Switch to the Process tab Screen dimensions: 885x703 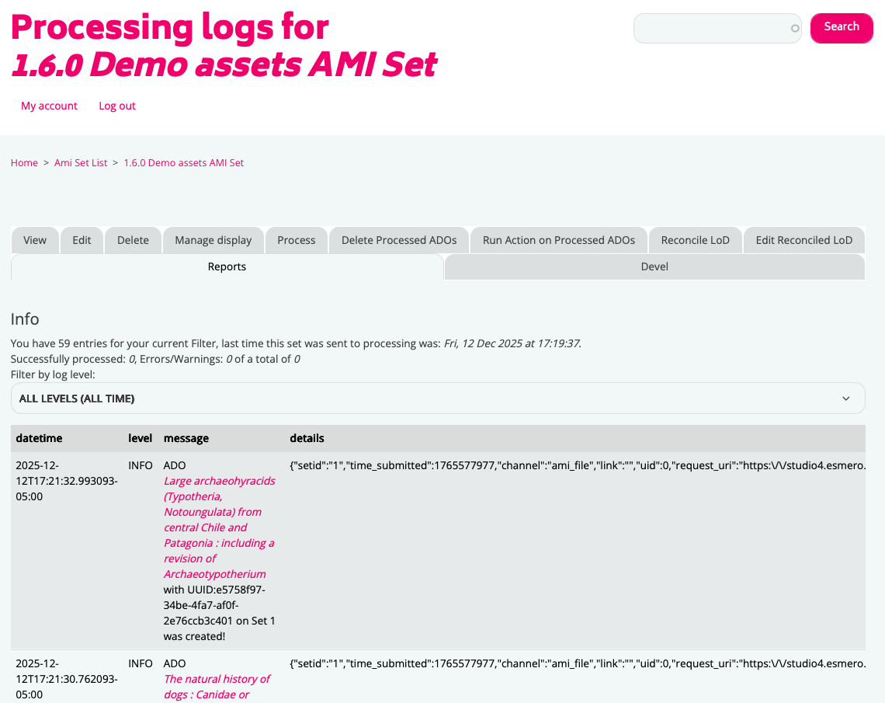click(297, 240)
